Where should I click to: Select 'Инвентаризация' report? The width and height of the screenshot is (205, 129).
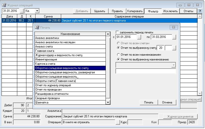pos(70,59)
